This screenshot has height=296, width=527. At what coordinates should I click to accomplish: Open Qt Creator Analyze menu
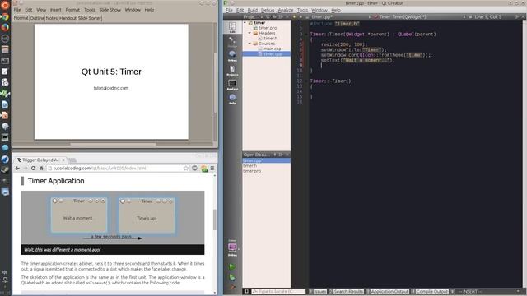coord(286,11)
